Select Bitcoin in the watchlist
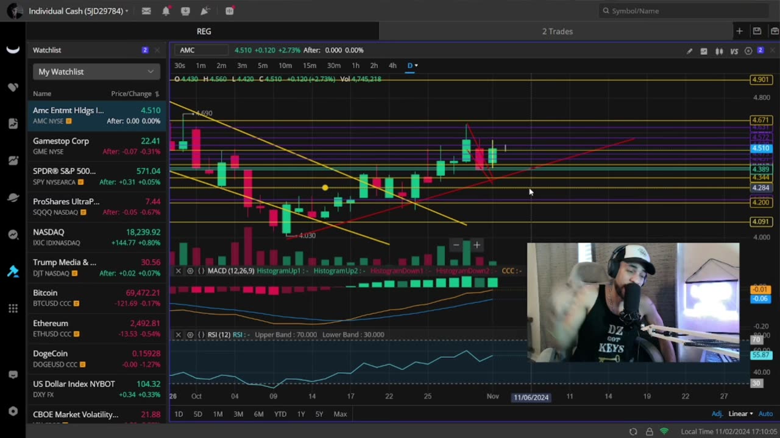This screenshot has width=780, height=438. pyautogui.click(x=96, y=298)
